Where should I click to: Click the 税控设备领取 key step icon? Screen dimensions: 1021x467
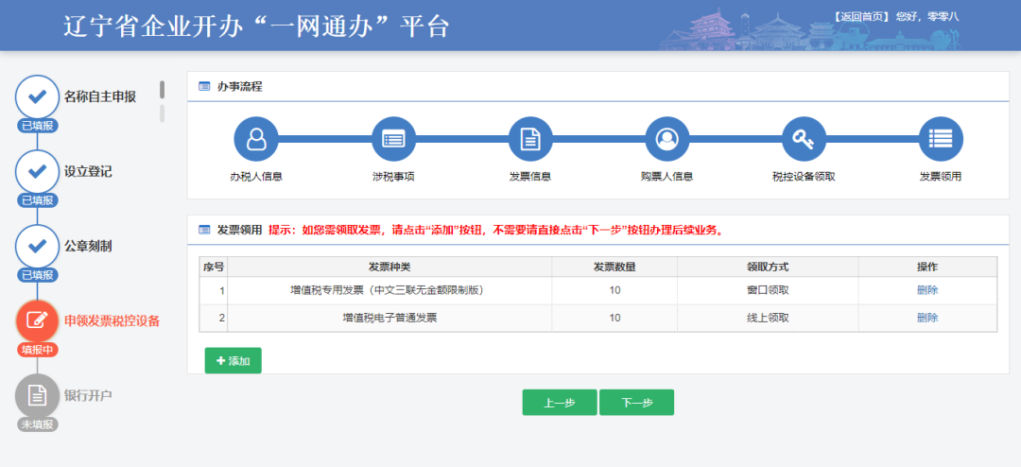(x=804, y=139)
